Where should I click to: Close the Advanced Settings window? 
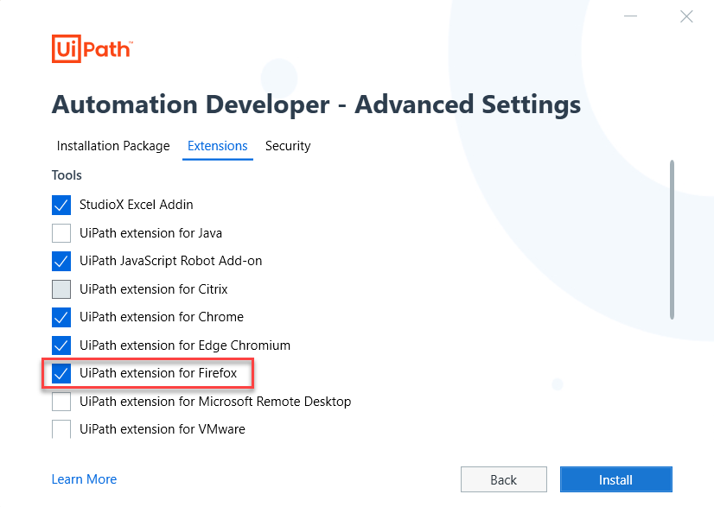coord(686,16)
